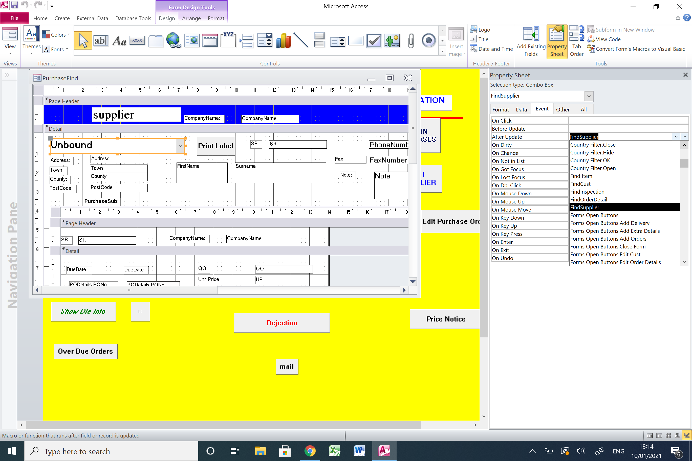Screen dimensions: 692x461
Task: Open Excel from the taskbar
Action: (335, 450)
